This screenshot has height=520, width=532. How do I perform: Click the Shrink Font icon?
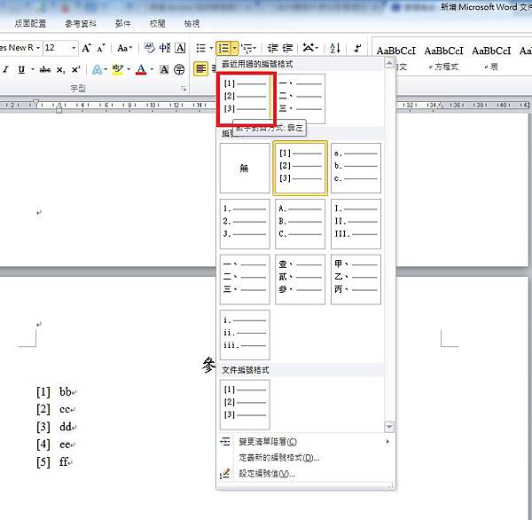tap(101, 48)
